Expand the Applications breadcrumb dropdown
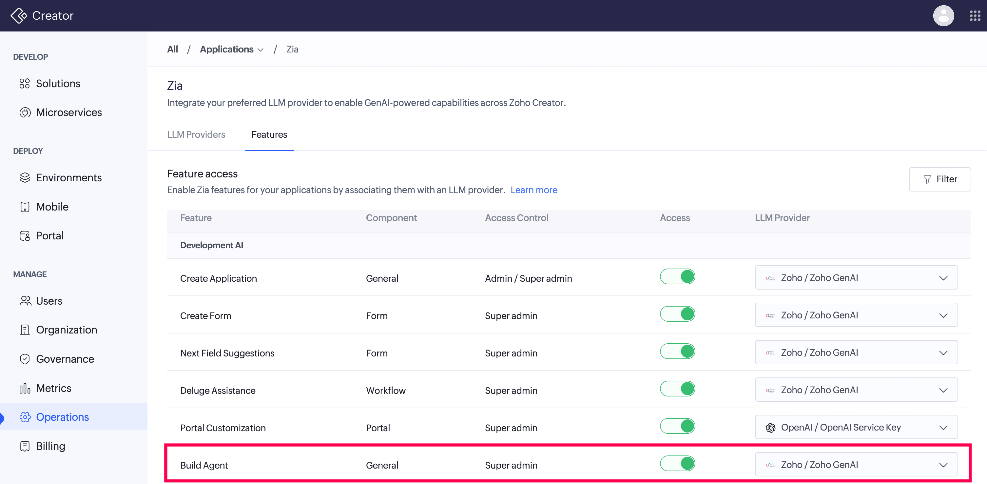The height and width of the screenshot is (484, 987). coord(232,50)
